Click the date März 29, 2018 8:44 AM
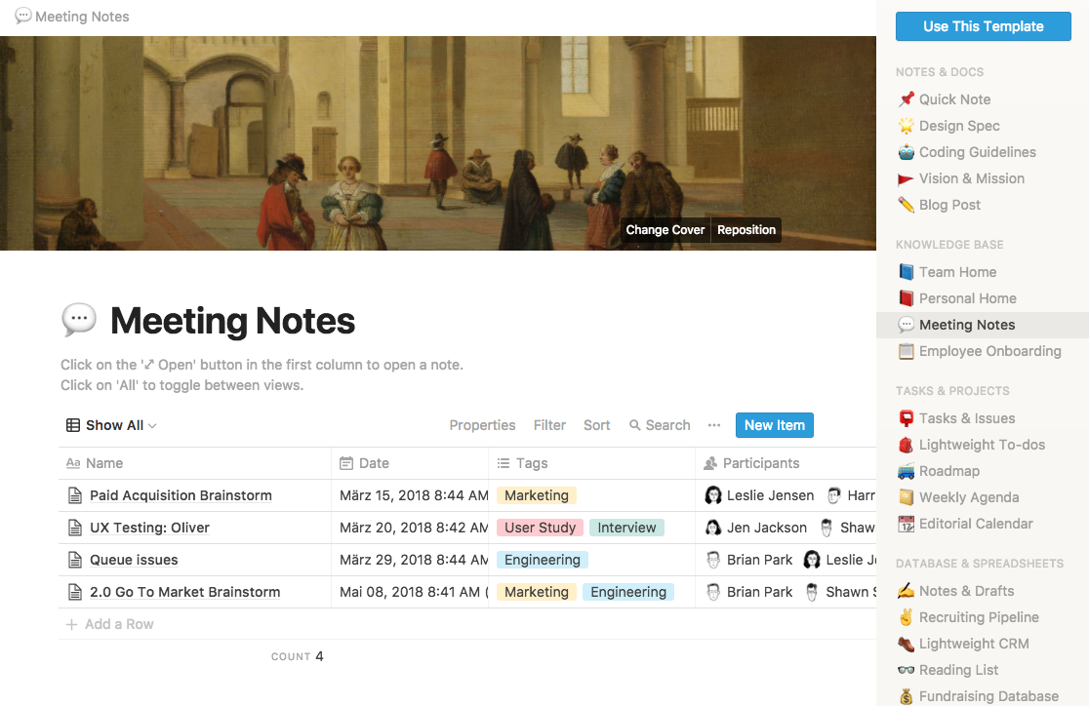 (x=413, y=560)
